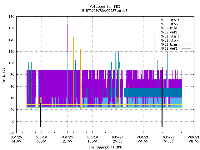Click the NPD1 defl legend label

click(x=169, y=49)
